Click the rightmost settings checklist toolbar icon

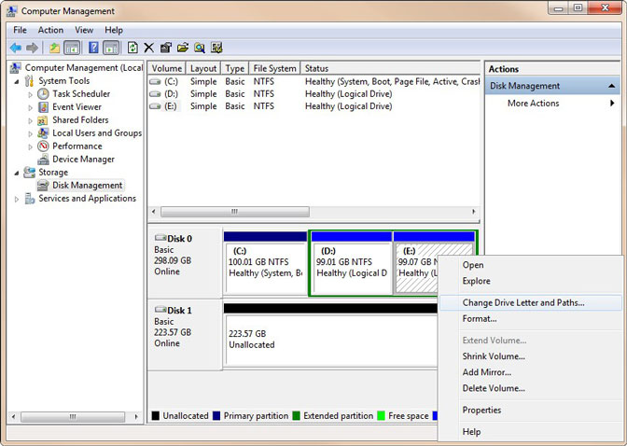(216, 48)
